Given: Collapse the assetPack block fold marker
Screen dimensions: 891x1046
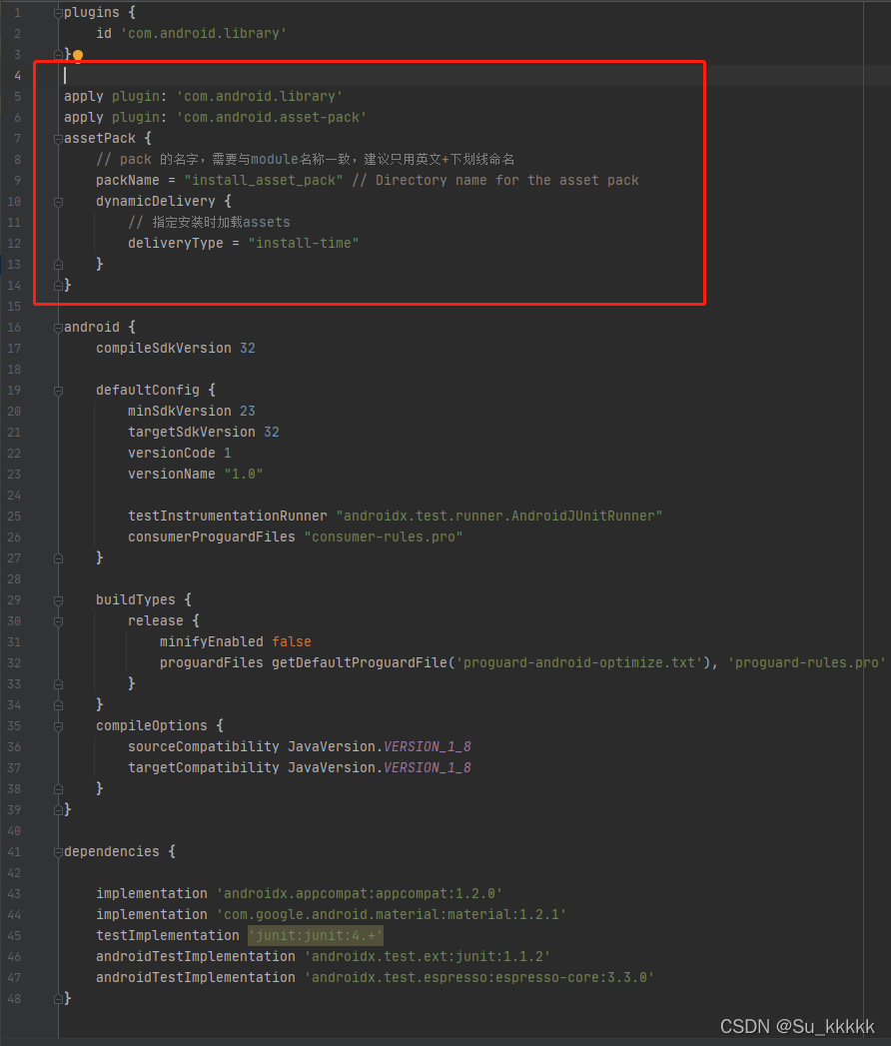Looking at the screenshot, I should coord(59,139).
